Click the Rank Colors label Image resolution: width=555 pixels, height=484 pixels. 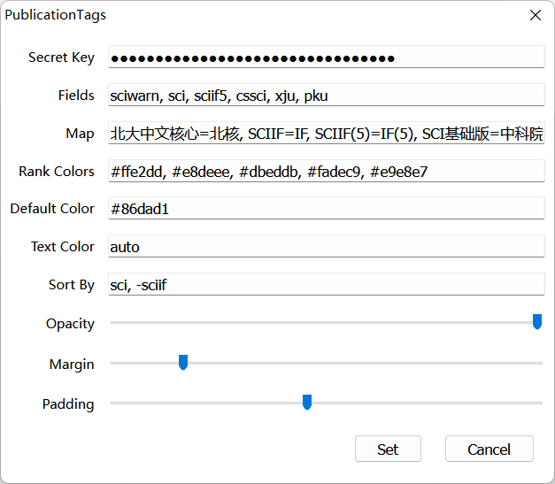57,172
